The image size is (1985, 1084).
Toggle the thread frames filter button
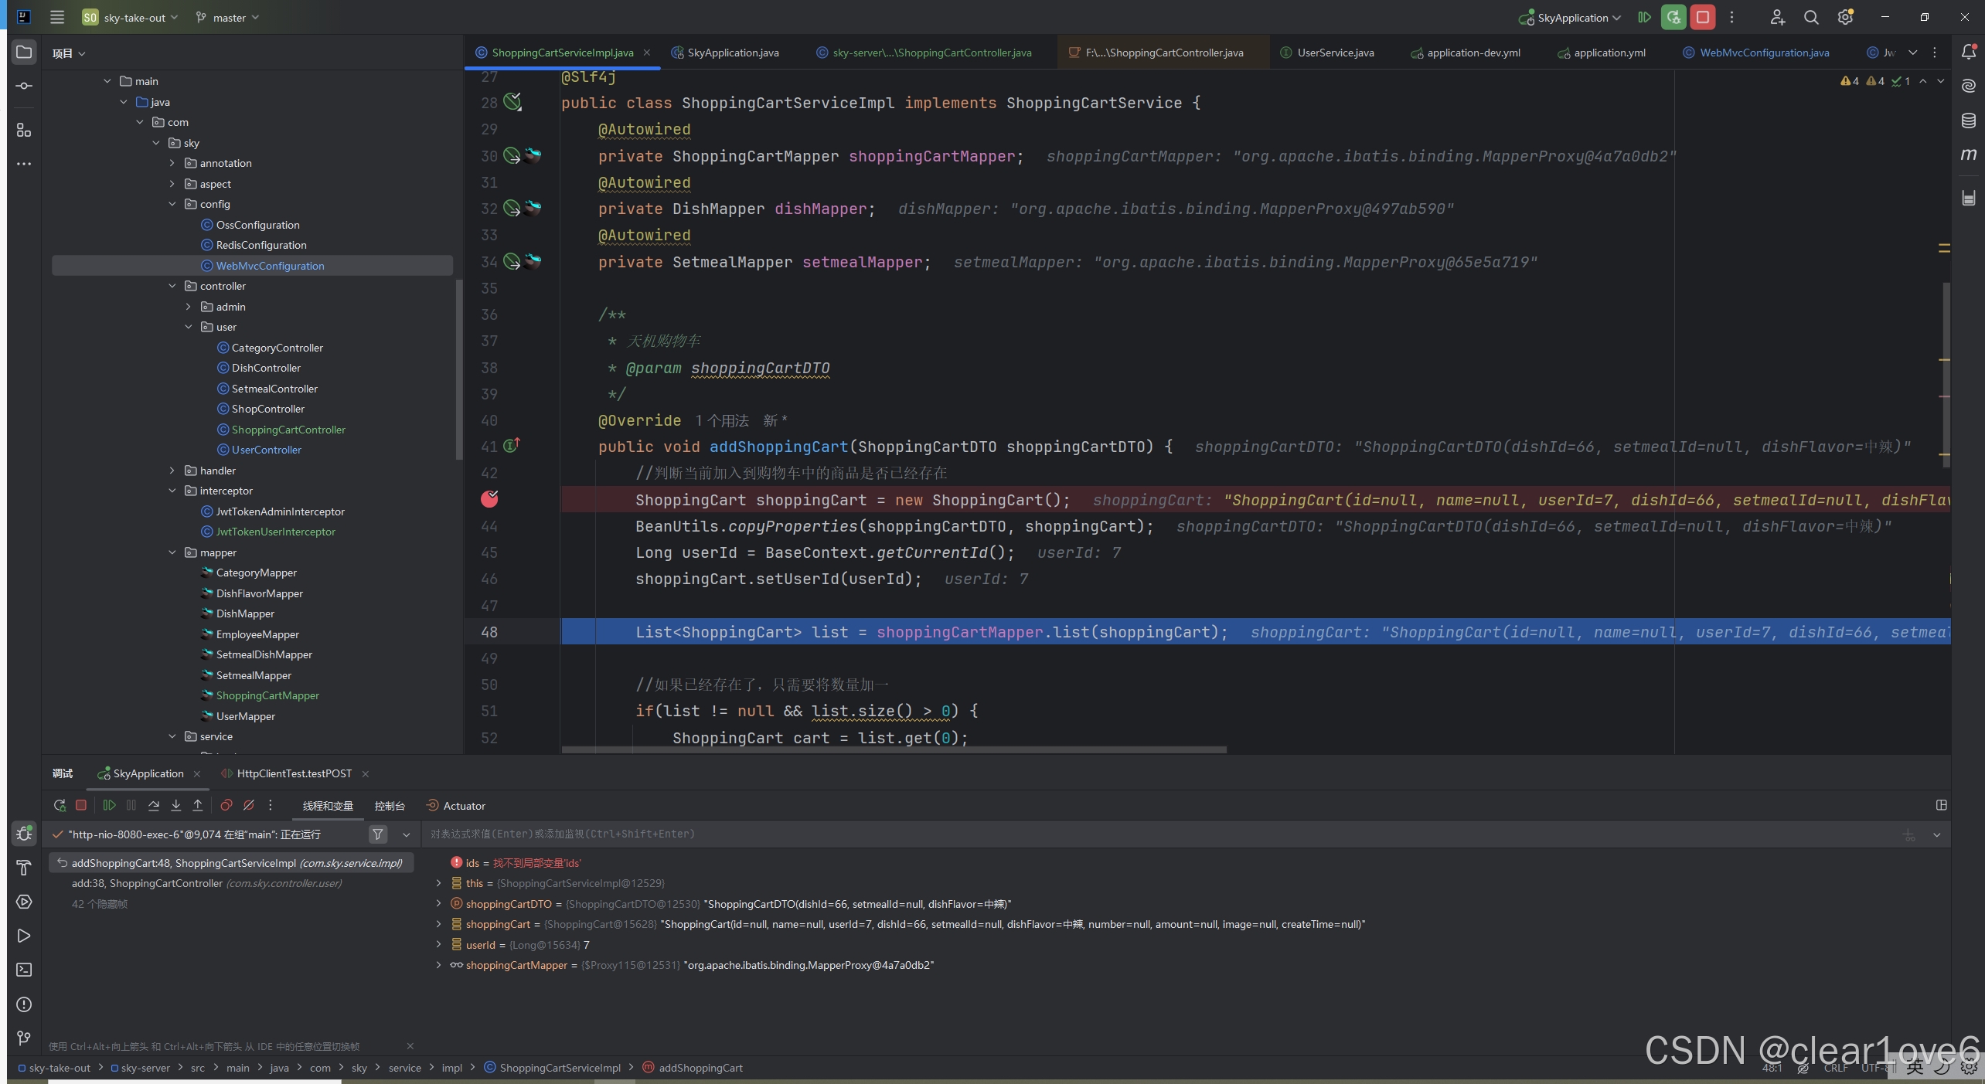click(x=377, y=834)
